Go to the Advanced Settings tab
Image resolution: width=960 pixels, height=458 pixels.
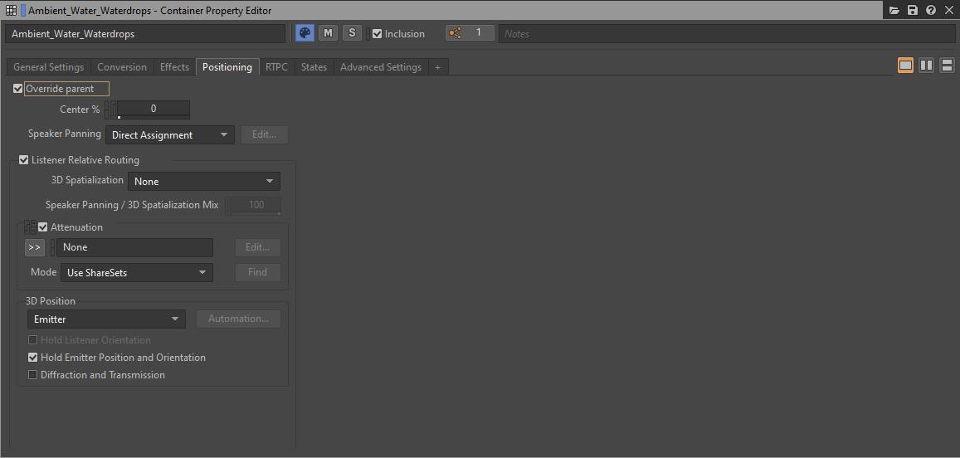(x=381, y=66)
